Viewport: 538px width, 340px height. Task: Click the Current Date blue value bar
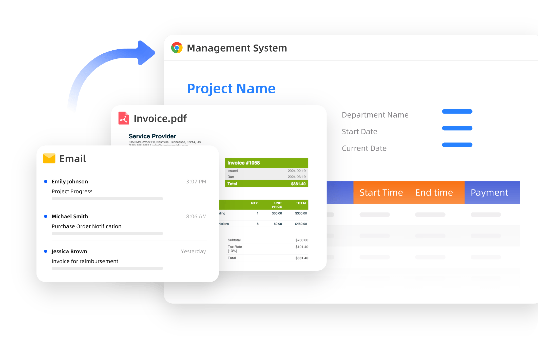click(x=457, y=145)
